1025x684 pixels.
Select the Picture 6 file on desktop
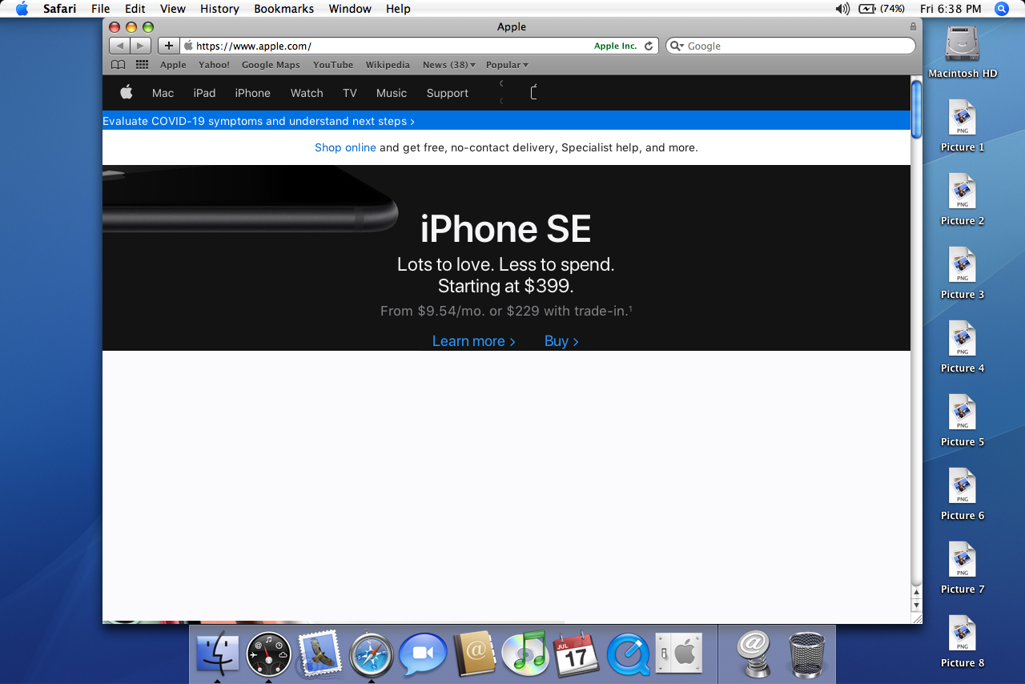[x=963, y=494]
